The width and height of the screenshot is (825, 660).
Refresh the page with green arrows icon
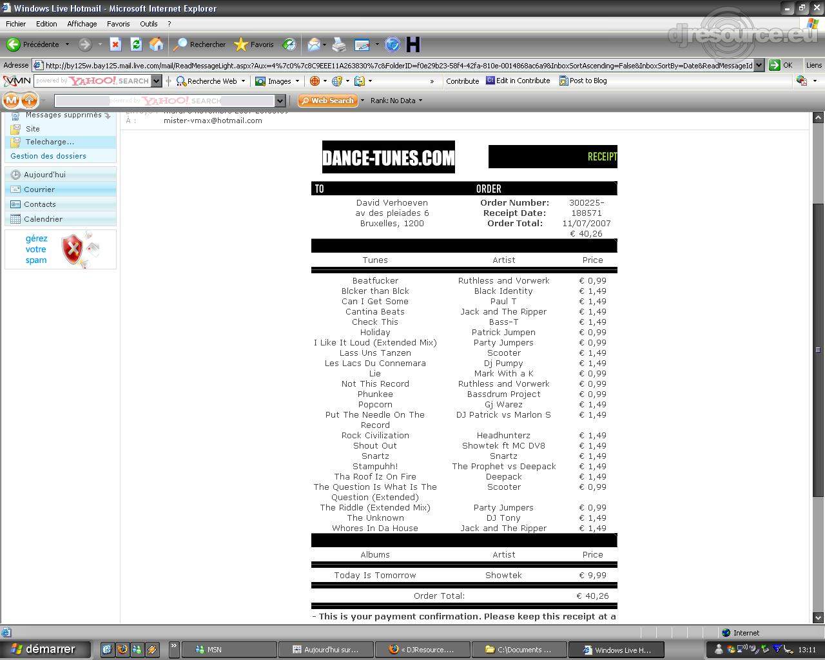tap(135, 44)
